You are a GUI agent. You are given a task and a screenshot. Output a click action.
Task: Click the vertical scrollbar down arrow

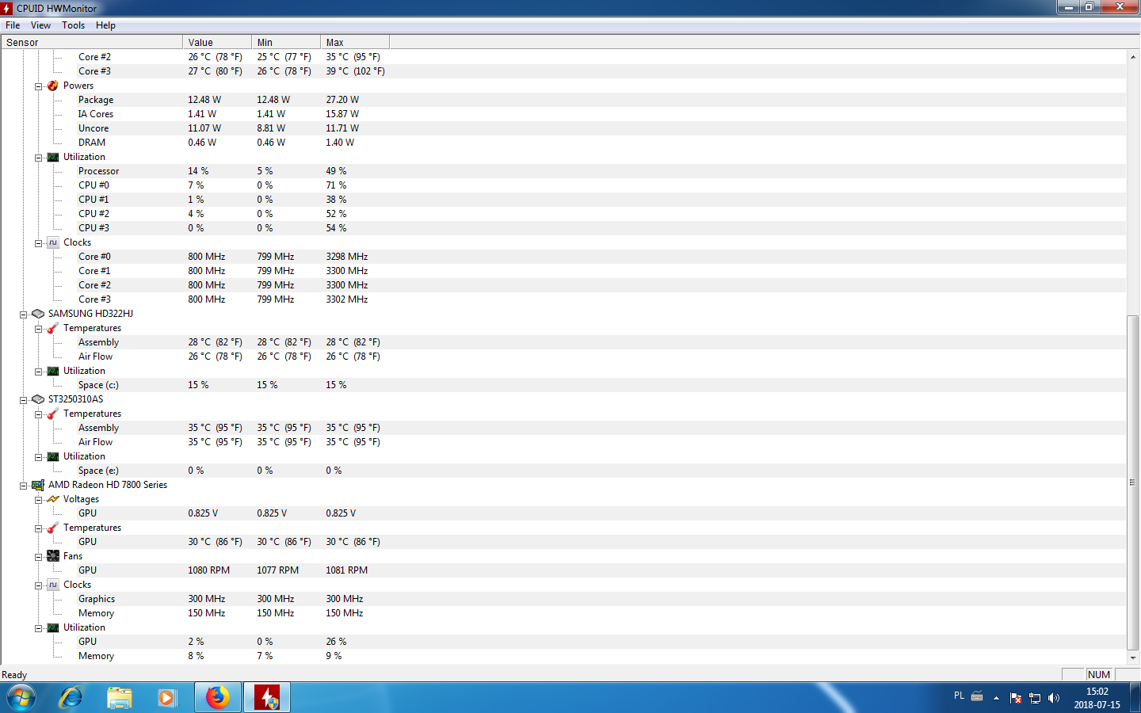click(x=1133, y=658)
